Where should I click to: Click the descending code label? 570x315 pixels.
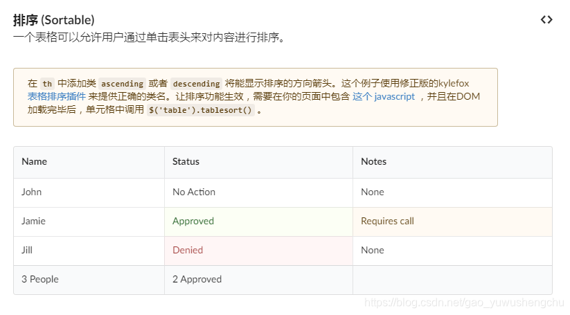tap(196, 84)
